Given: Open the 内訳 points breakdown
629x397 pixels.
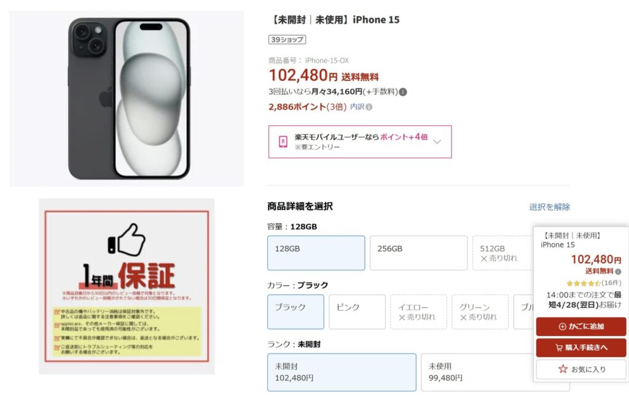Looking at the screenshot, I should click(357, 107).
